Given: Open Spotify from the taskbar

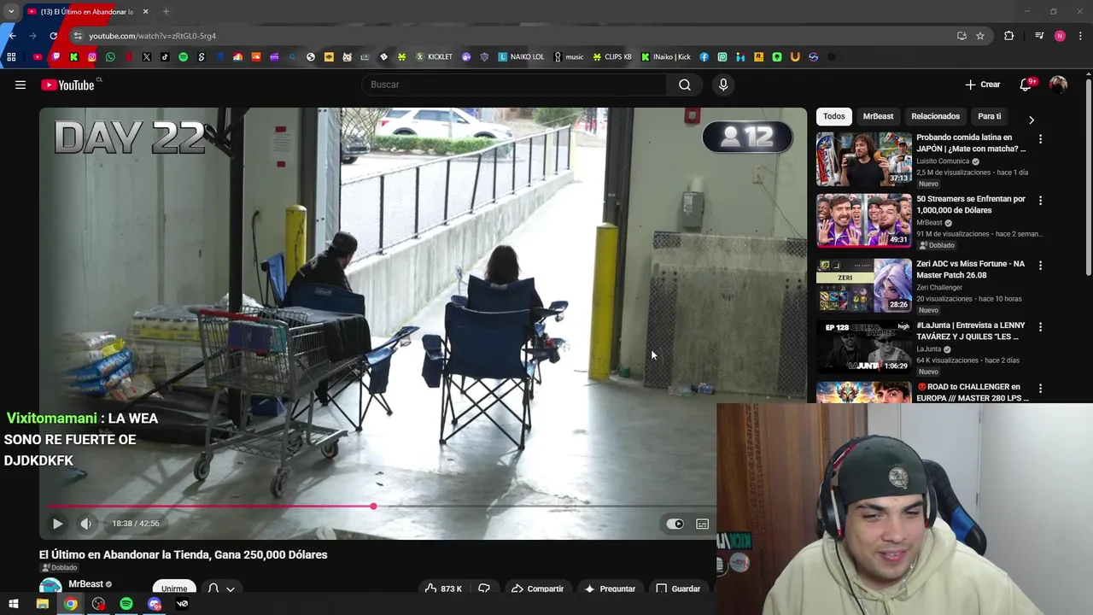Looking at the screenshot, I should [x=126, y=604].
